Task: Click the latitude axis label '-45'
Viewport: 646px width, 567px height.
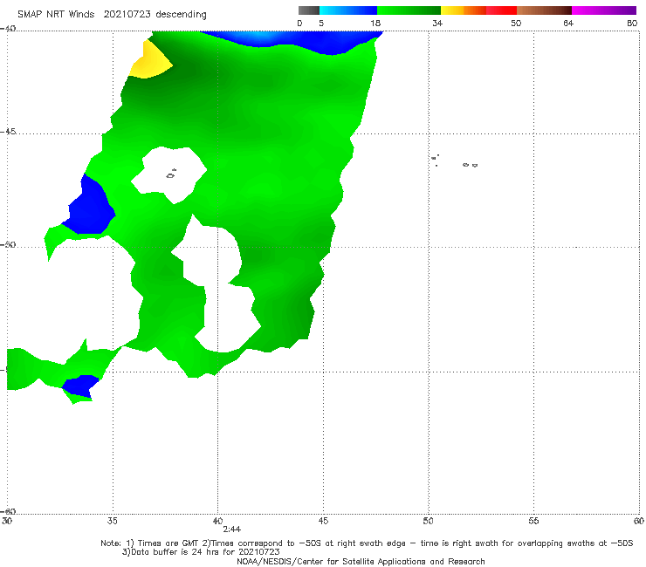Action: [x=8, y=132]
